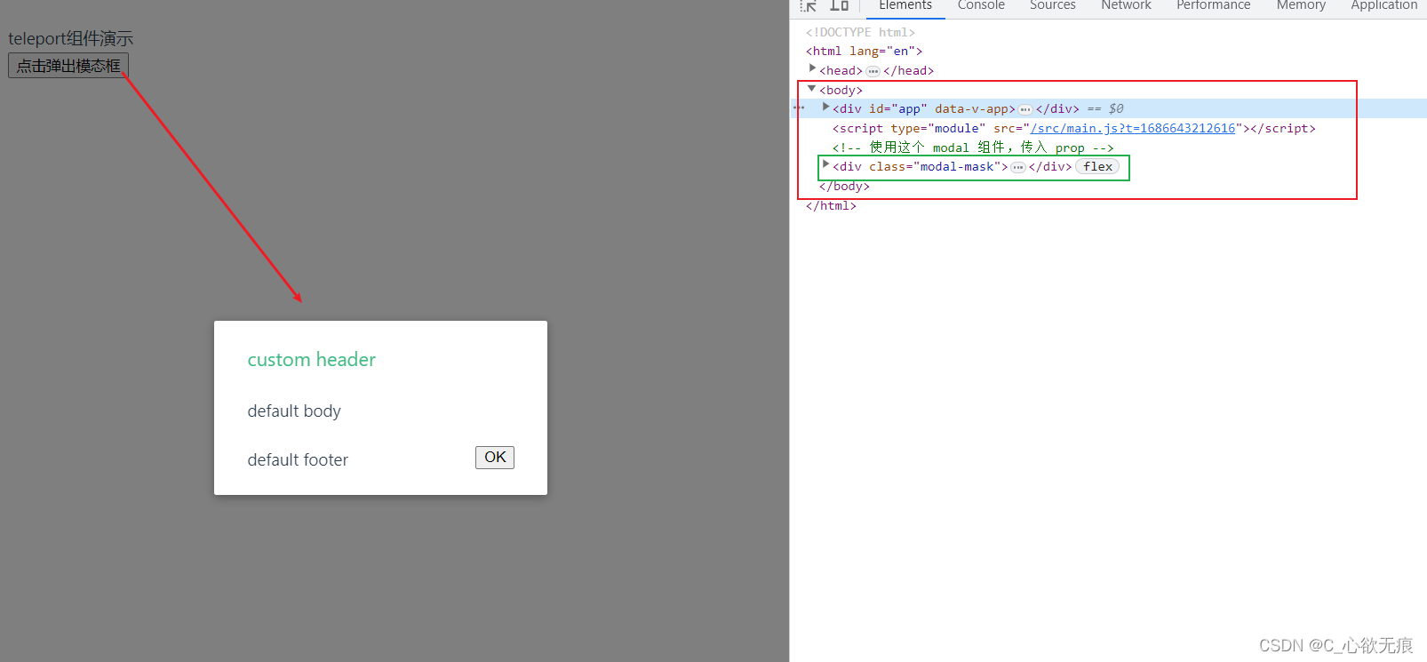Select the closing </body> tag line
Viewport: 1427px width, 662px height.
pyautogui.click(x=844, y=187)
